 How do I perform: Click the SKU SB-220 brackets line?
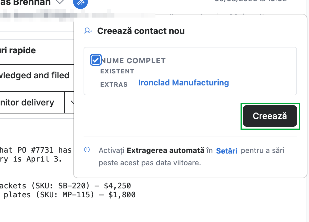coord(65,186)
